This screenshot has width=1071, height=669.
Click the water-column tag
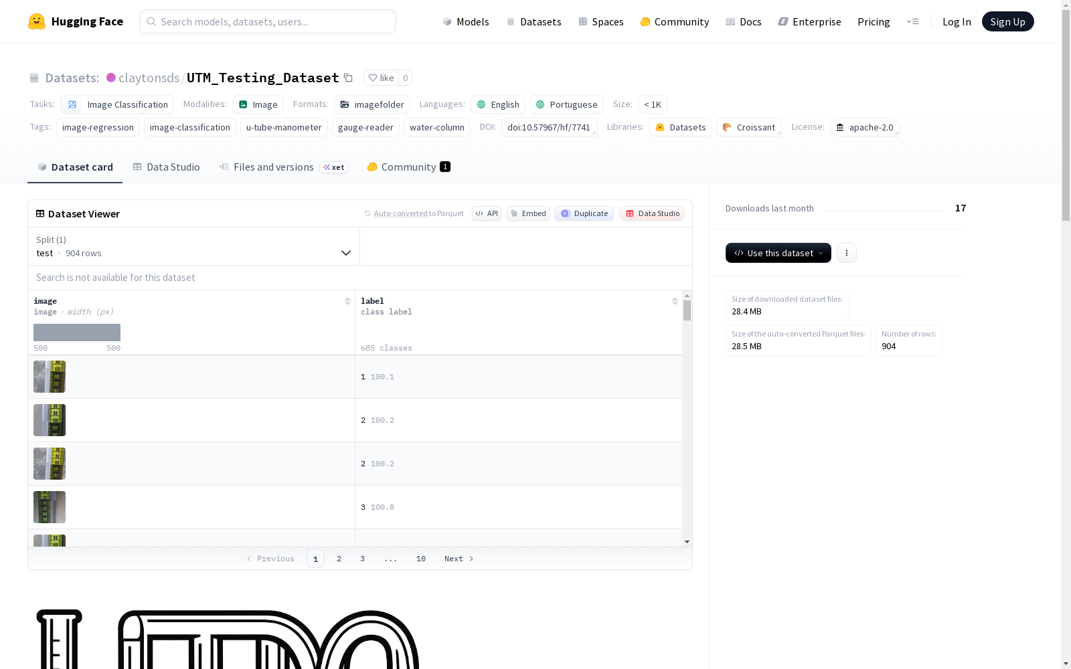pyautogui.click(x=437, y=127)
